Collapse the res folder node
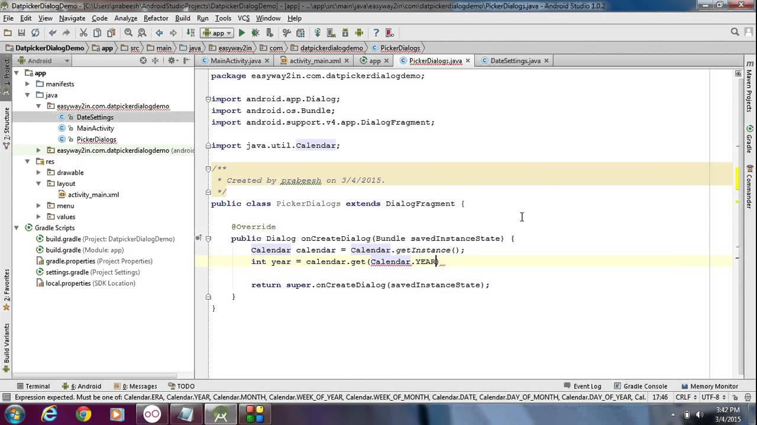This screenshot has height=425, width=757. (x=27, y=162)
